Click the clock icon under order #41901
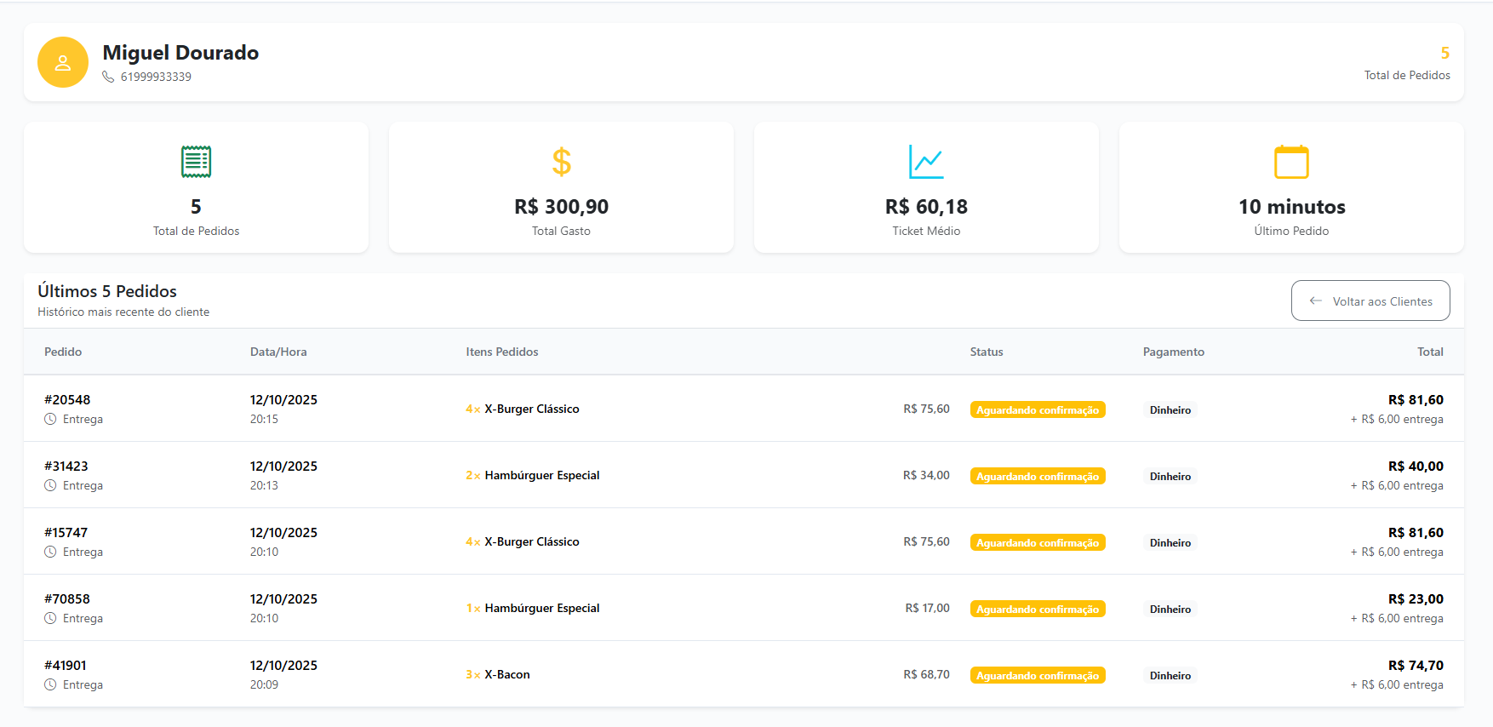 coord(50,684)
